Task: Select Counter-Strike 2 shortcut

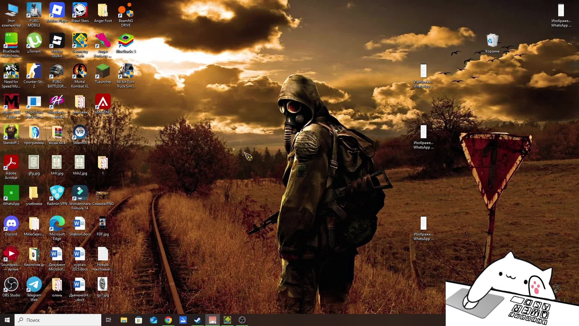Action: 34,76
